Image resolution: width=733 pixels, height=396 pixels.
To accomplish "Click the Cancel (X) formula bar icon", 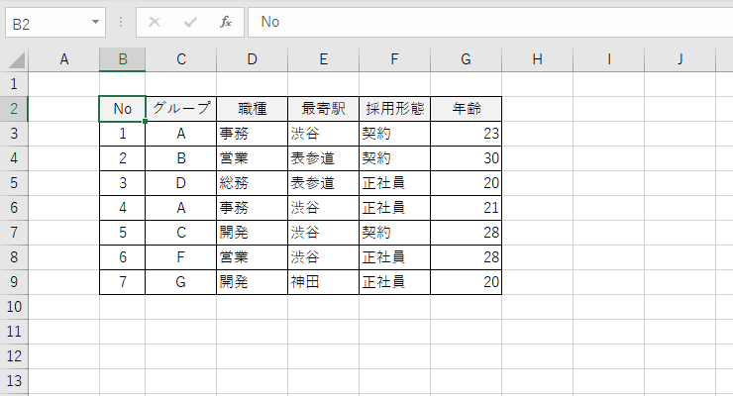I will point(155,22).
